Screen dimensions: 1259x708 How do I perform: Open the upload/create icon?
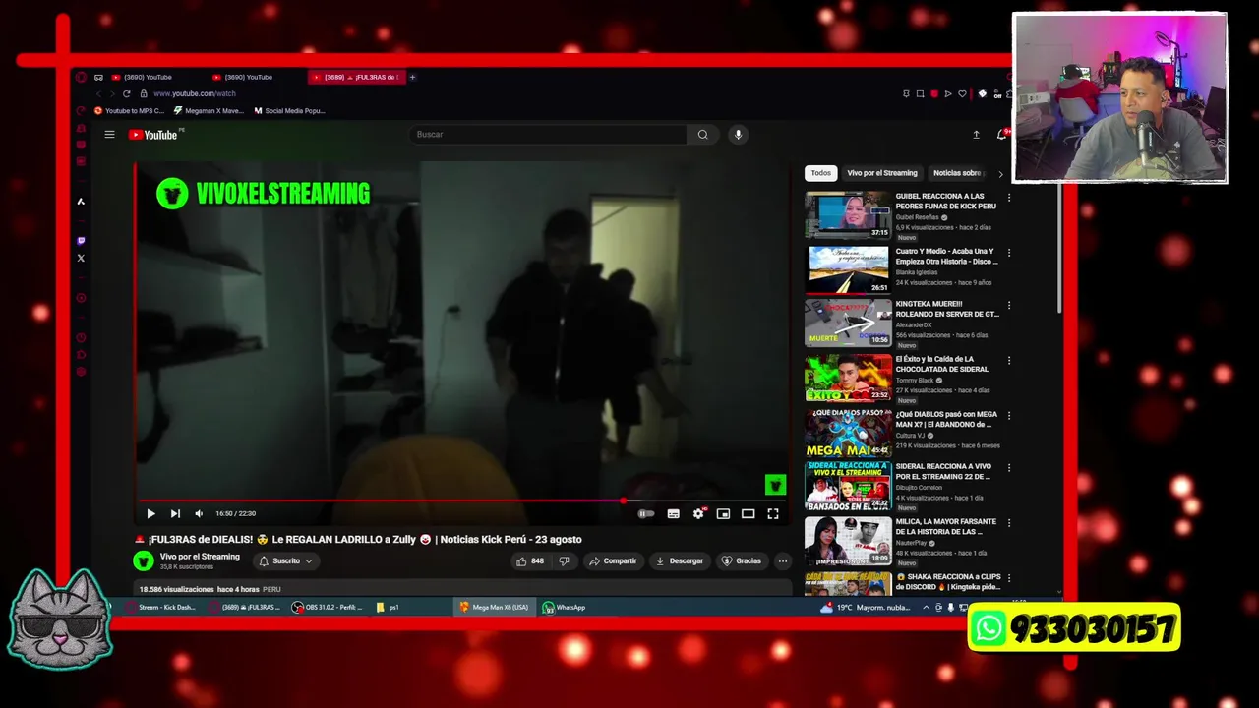pyautogui.click(x=976, y=135)
